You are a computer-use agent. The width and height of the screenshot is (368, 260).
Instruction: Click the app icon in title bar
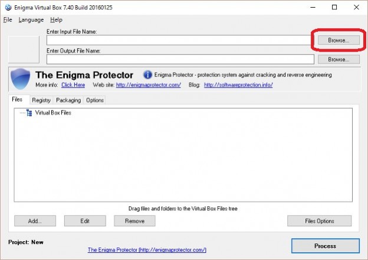tap(6, 7)
